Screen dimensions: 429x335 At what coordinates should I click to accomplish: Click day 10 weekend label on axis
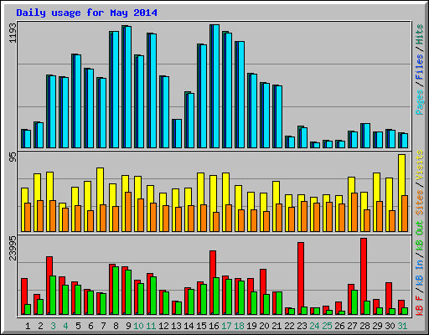pyautogui.click(x=138, y=326)
